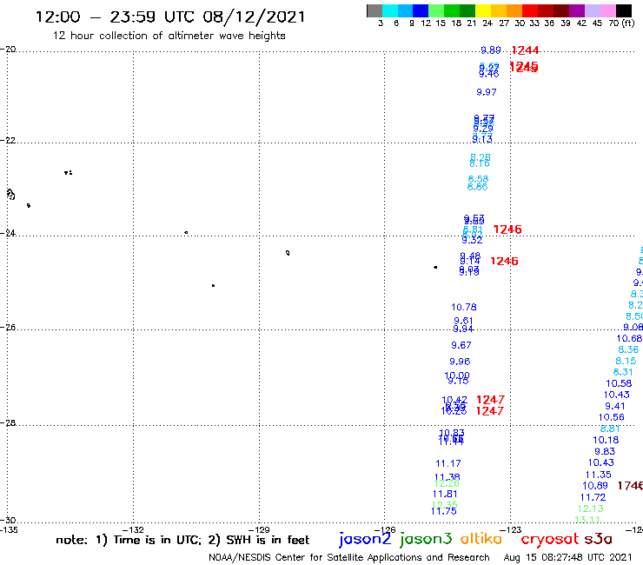Viewport: 643px width, 565px height.
Task: Click the '70 (ft)' legend label
Action: (x=621, y=23)
